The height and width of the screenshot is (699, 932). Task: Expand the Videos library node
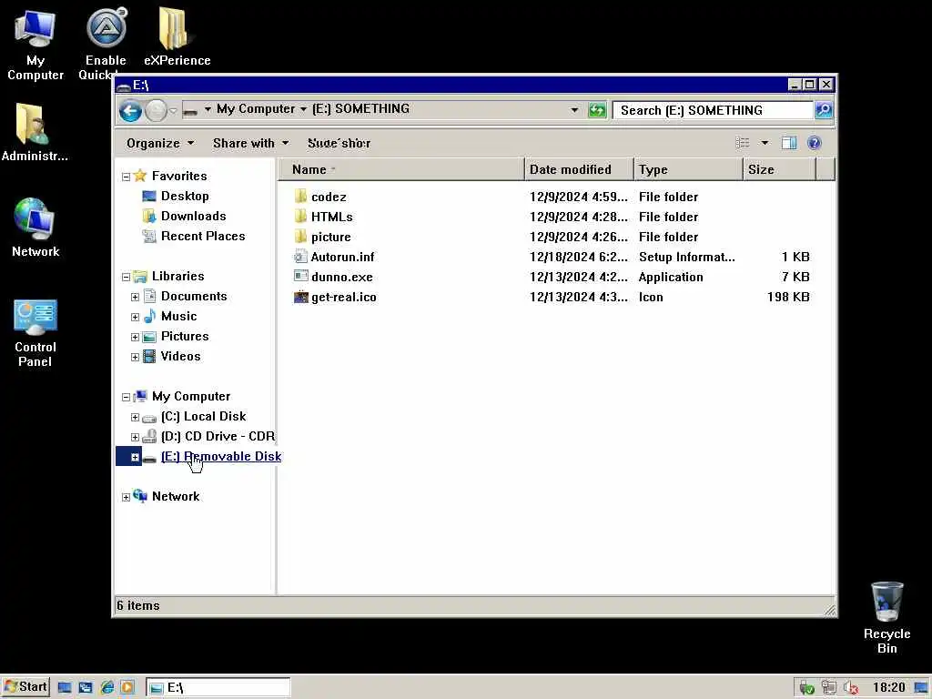135,357
